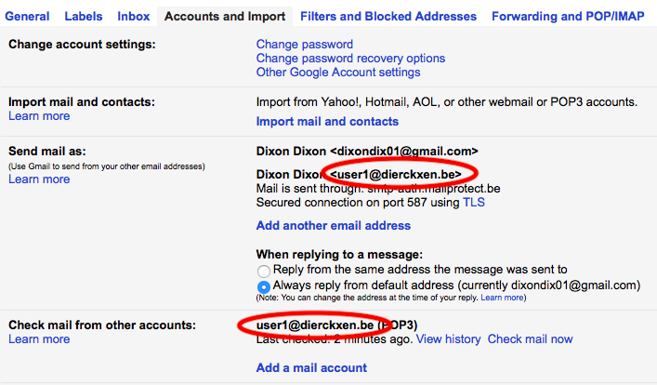The image size is (657, 385).
Task: Open View history for POP3 account
Action: tap(448, 339)
